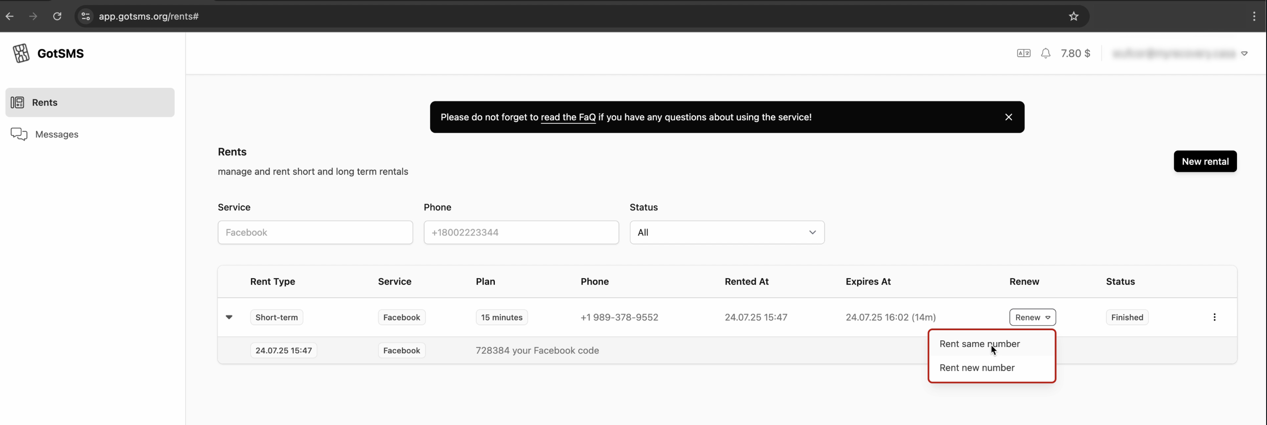
Task: Reload the current page
Action: (x=57, y=16)
